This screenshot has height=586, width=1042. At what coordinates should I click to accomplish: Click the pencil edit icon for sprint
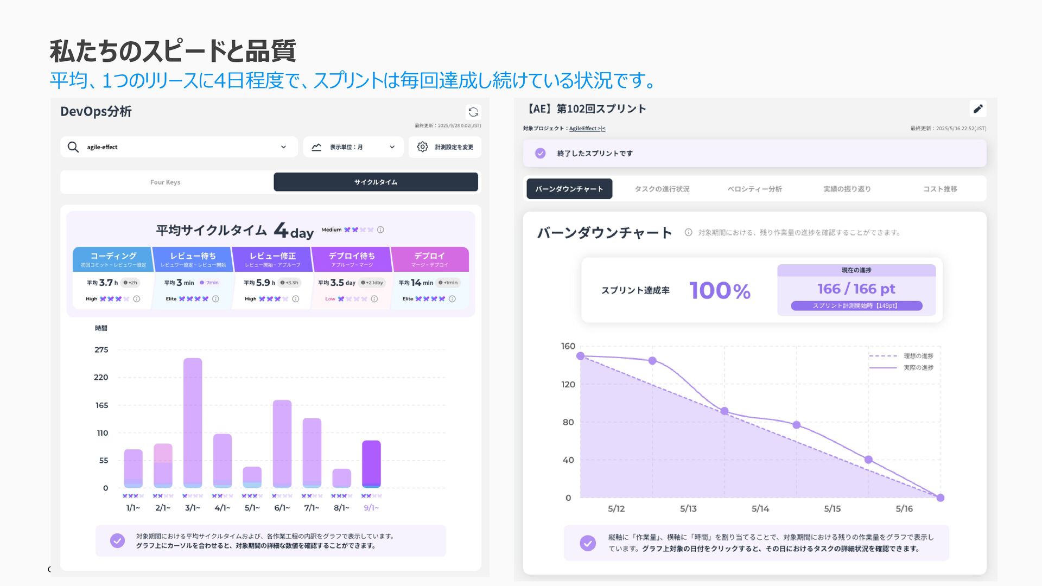coord(978,109)
